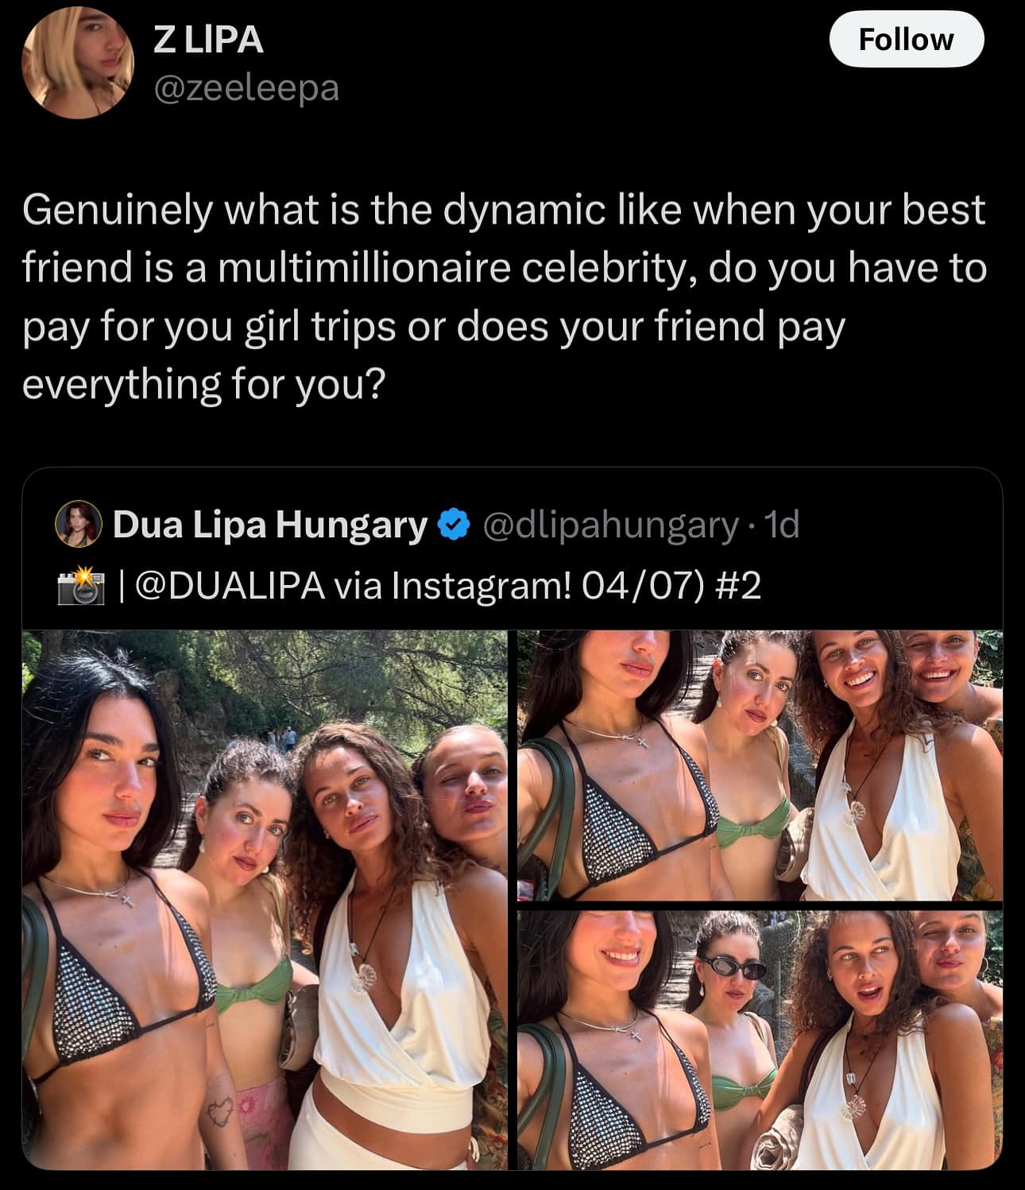Click the camera flash emoji in quoted post
This screenshot has height=1190, width=1025.
80,587
